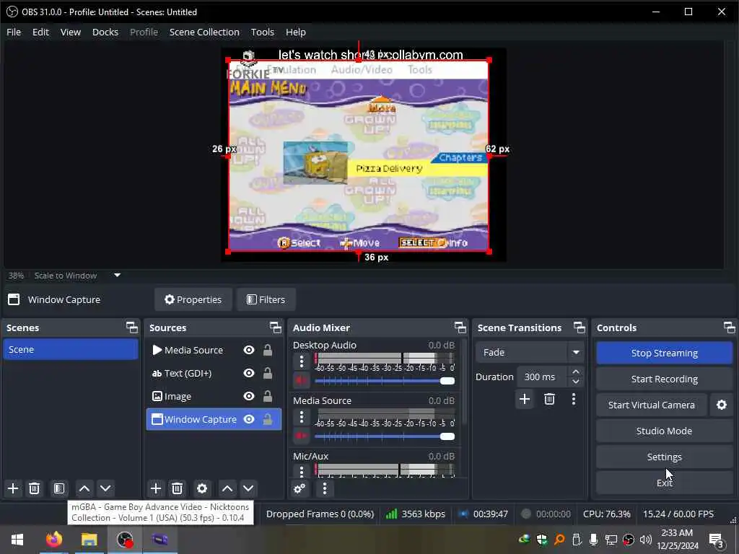Pop out the Sources dock

(275, 327)
